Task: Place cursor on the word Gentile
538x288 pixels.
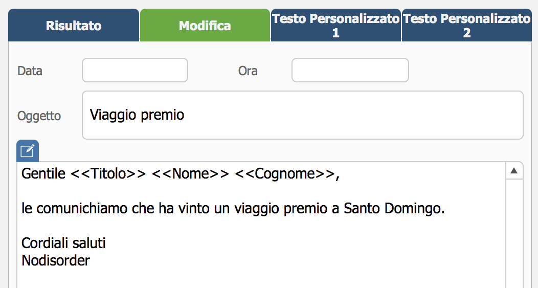Action: click(43, 174)
